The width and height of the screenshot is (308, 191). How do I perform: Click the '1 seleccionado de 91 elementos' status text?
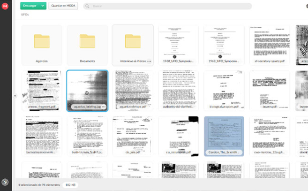pos(39,185)
